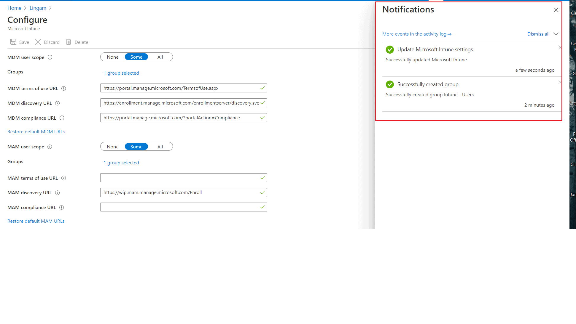Click Dismiss all notifications
This screenshot has width=576, height=324.
tap(538, 34)
